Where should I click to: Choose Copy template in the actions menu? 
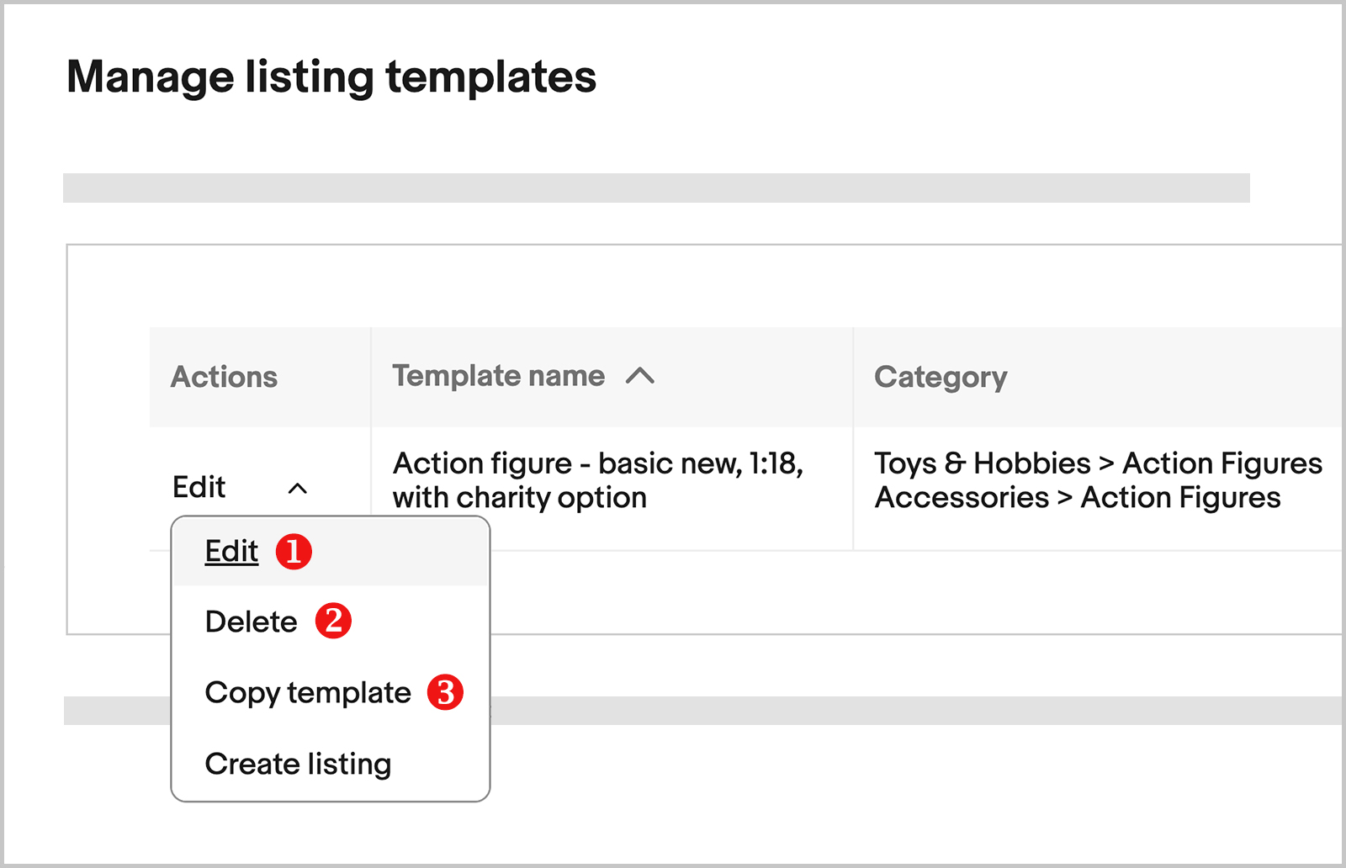pyautogui.click(x=307, y=692)
